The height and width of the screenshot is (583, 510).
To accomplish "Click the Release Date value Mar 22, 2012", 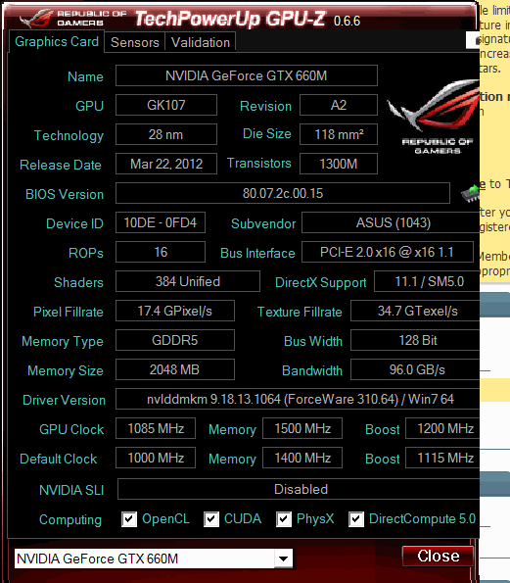I will [166, 164].
